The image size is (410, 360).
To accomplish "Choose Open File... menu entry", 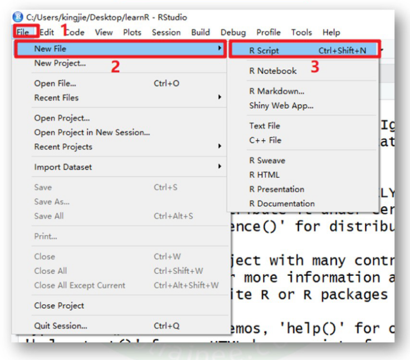I will [55, 83].
